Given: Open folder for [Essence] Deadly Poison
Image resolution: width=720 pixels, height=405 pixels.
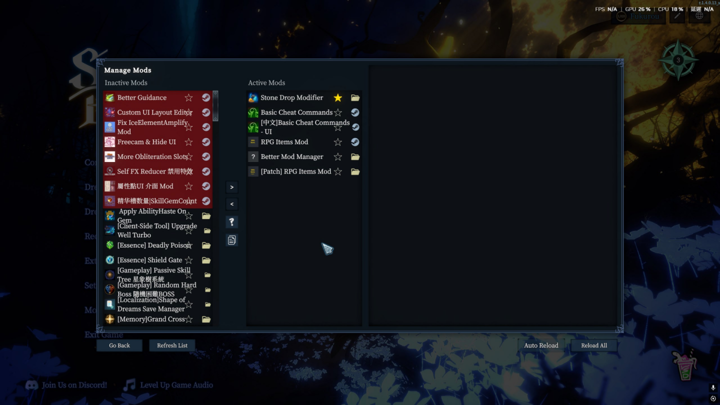Looking at the screenshot, I should pos(206,245).
